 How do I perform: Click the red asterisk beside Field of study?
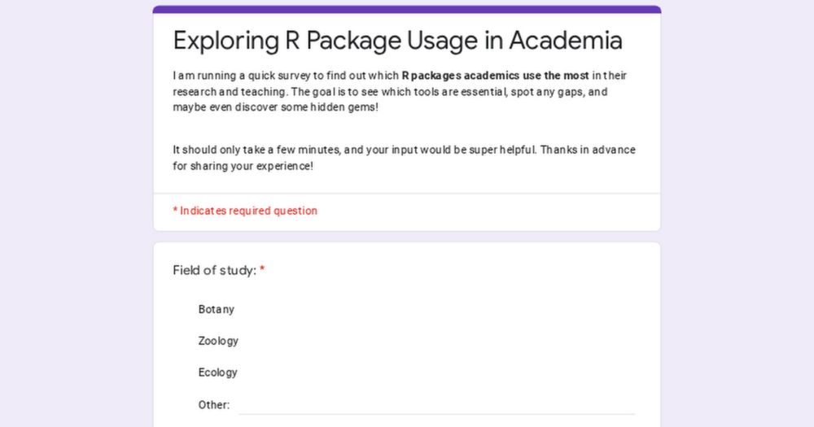(262, 268)
